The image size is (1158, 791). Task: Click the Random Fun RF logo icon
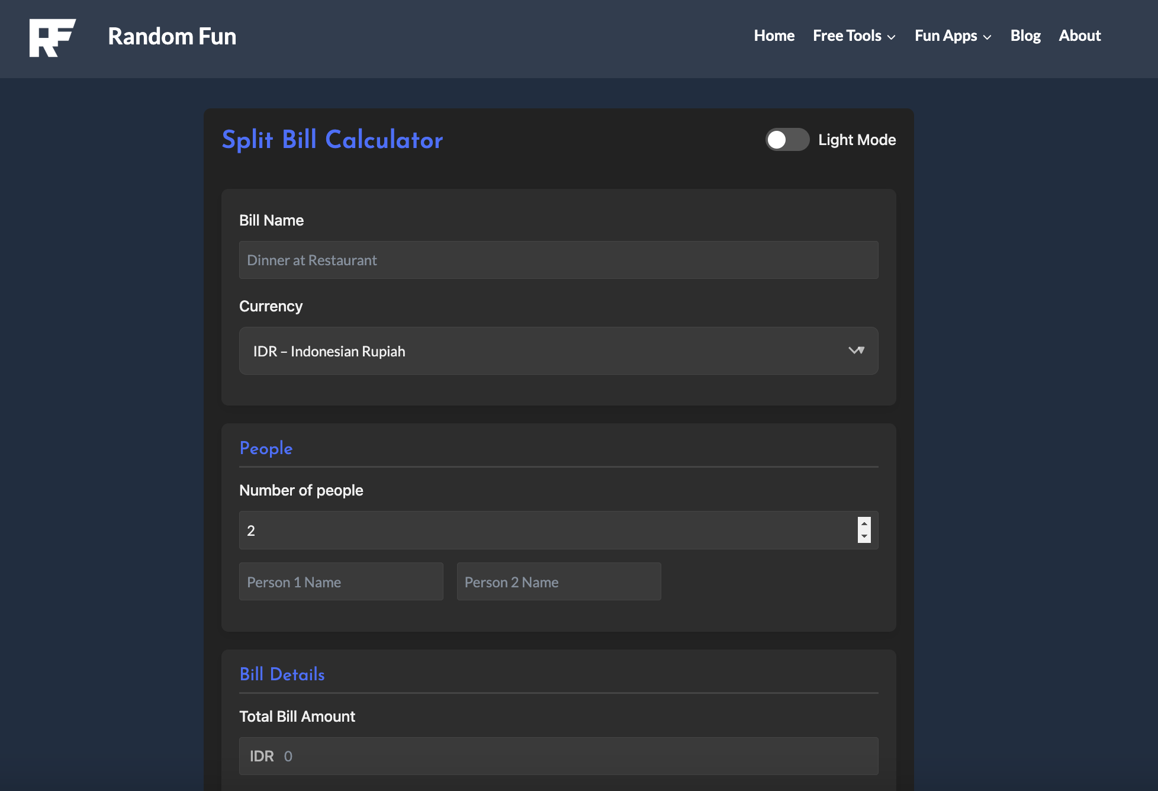click(x=52, y=38)
